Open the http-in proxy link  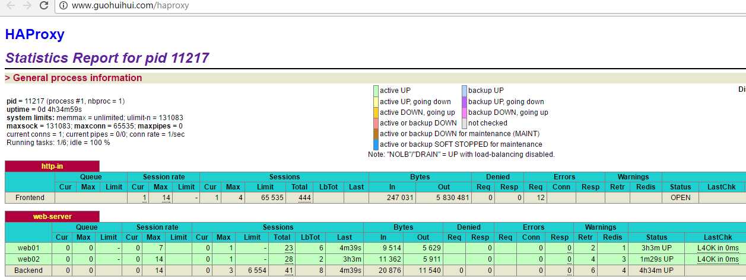click(52, 166)
